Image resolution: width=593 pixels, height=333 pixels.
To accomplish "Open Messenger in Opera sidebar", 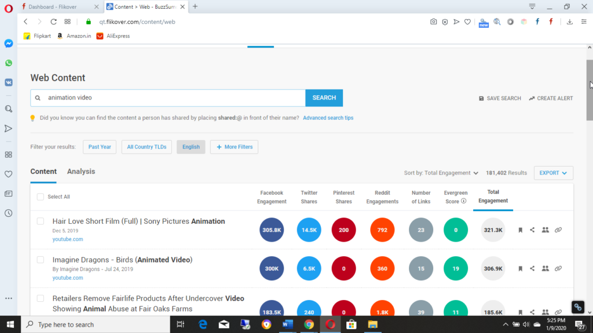I will [x=8, y=43].
